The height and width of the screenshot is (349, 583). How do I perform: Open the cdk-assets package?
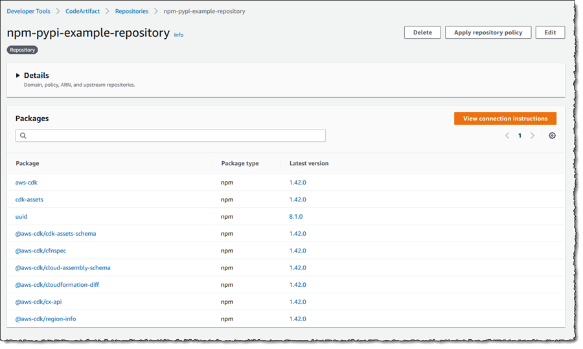click(x=29, y=199)
